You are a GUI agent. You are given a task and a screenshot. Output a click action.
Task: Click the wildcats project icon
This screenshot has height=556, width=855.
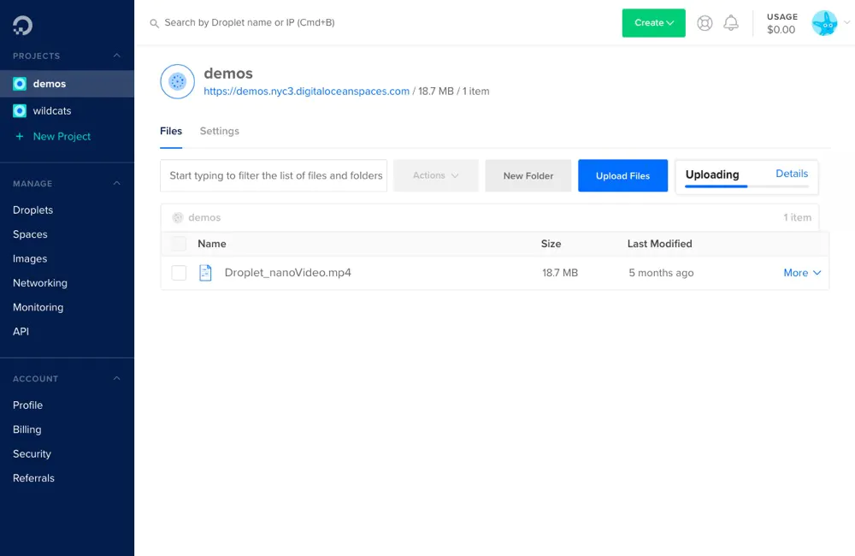coord(20,111)
